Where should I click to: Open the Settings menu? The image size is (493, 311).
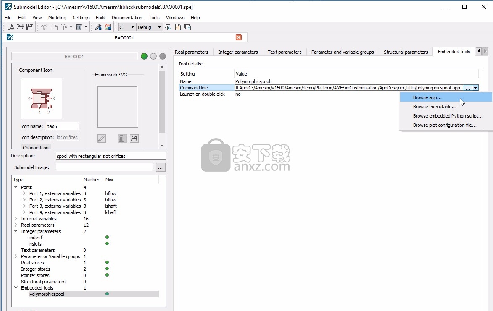(x=81, y=18)
